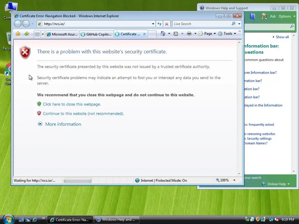This screenshot has width=299, height=224.
Task: Expand the tab list dropdown arrow
Action: pyautogui.click(x=43, y=34)
